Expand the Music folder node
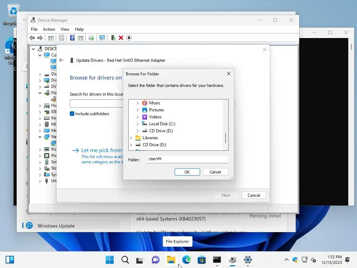This screenshot has height=268, width=357. (137, 103)
